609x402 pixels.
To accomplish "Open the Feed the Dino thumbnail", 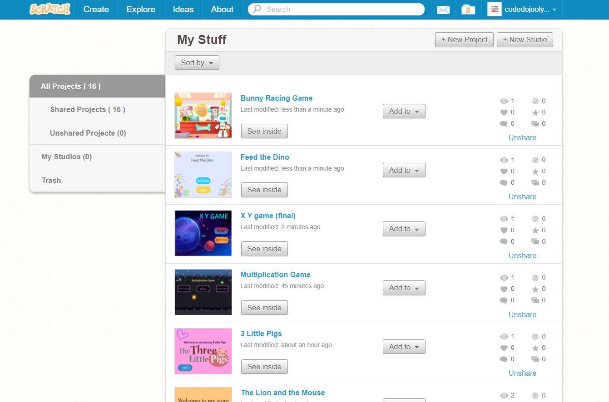I will (x=203, y=174).
